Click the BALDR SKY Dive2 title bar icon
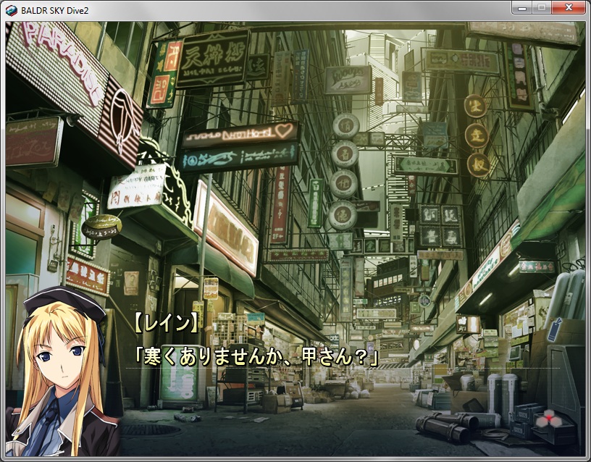 point(12,11)
